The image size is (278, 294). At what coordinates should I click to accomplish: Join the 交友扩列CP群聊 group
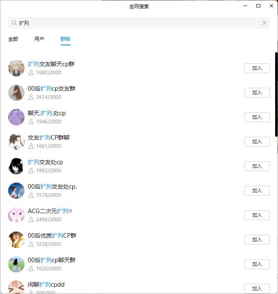257,142
